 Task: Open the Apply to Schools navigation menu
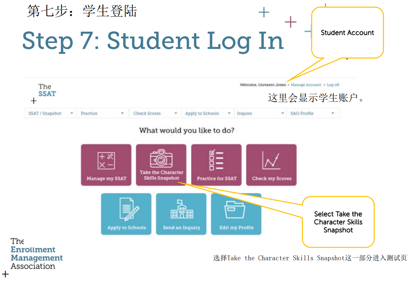pos(208,113)
